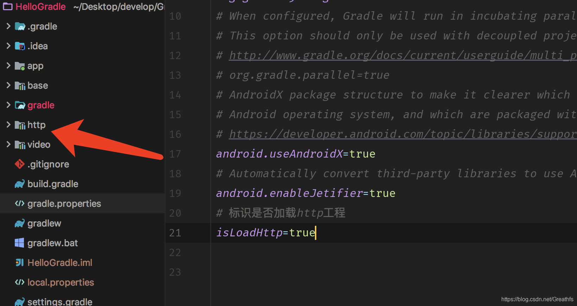Select the .gradle folder name
The image size is (577, 306).
point(42,26)
